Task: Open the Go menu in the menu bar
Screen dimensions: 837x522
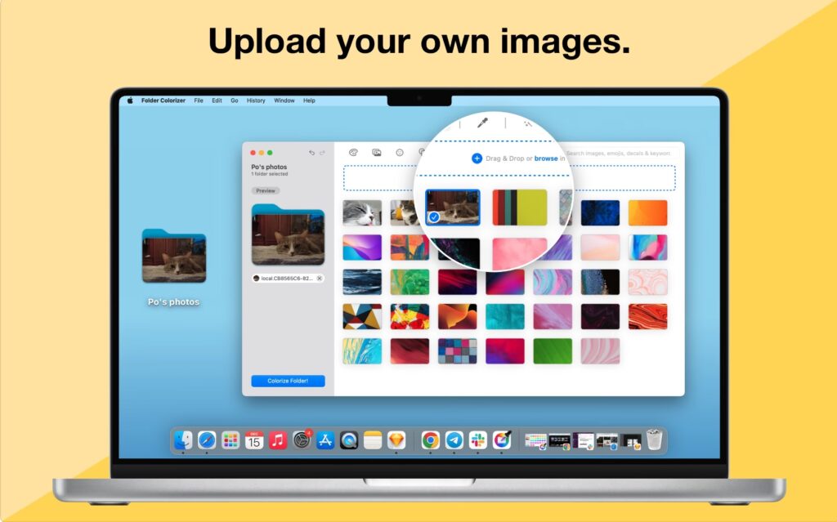Action: tap(235, 100)
